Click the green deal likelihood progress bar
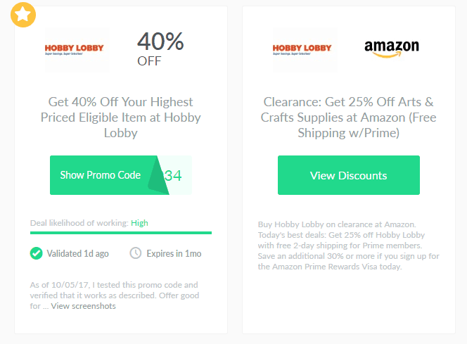 [121, 233]
